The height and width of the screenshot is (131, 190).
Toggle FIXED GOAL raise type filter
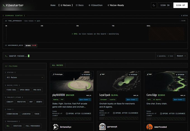click(11, 90)
